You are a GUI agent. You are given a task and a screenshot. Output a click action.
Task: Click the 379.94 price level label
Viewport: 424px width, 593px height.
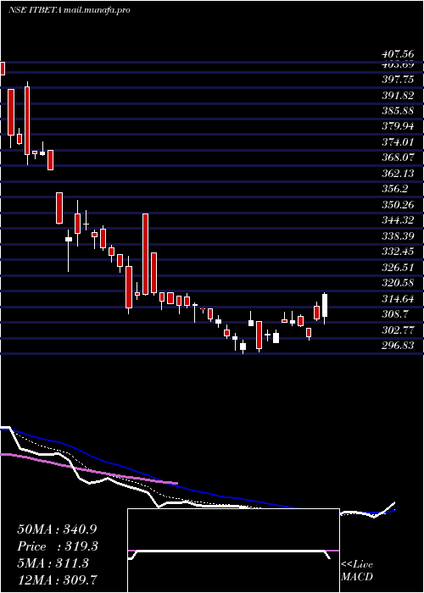click(x=398, y=125)
